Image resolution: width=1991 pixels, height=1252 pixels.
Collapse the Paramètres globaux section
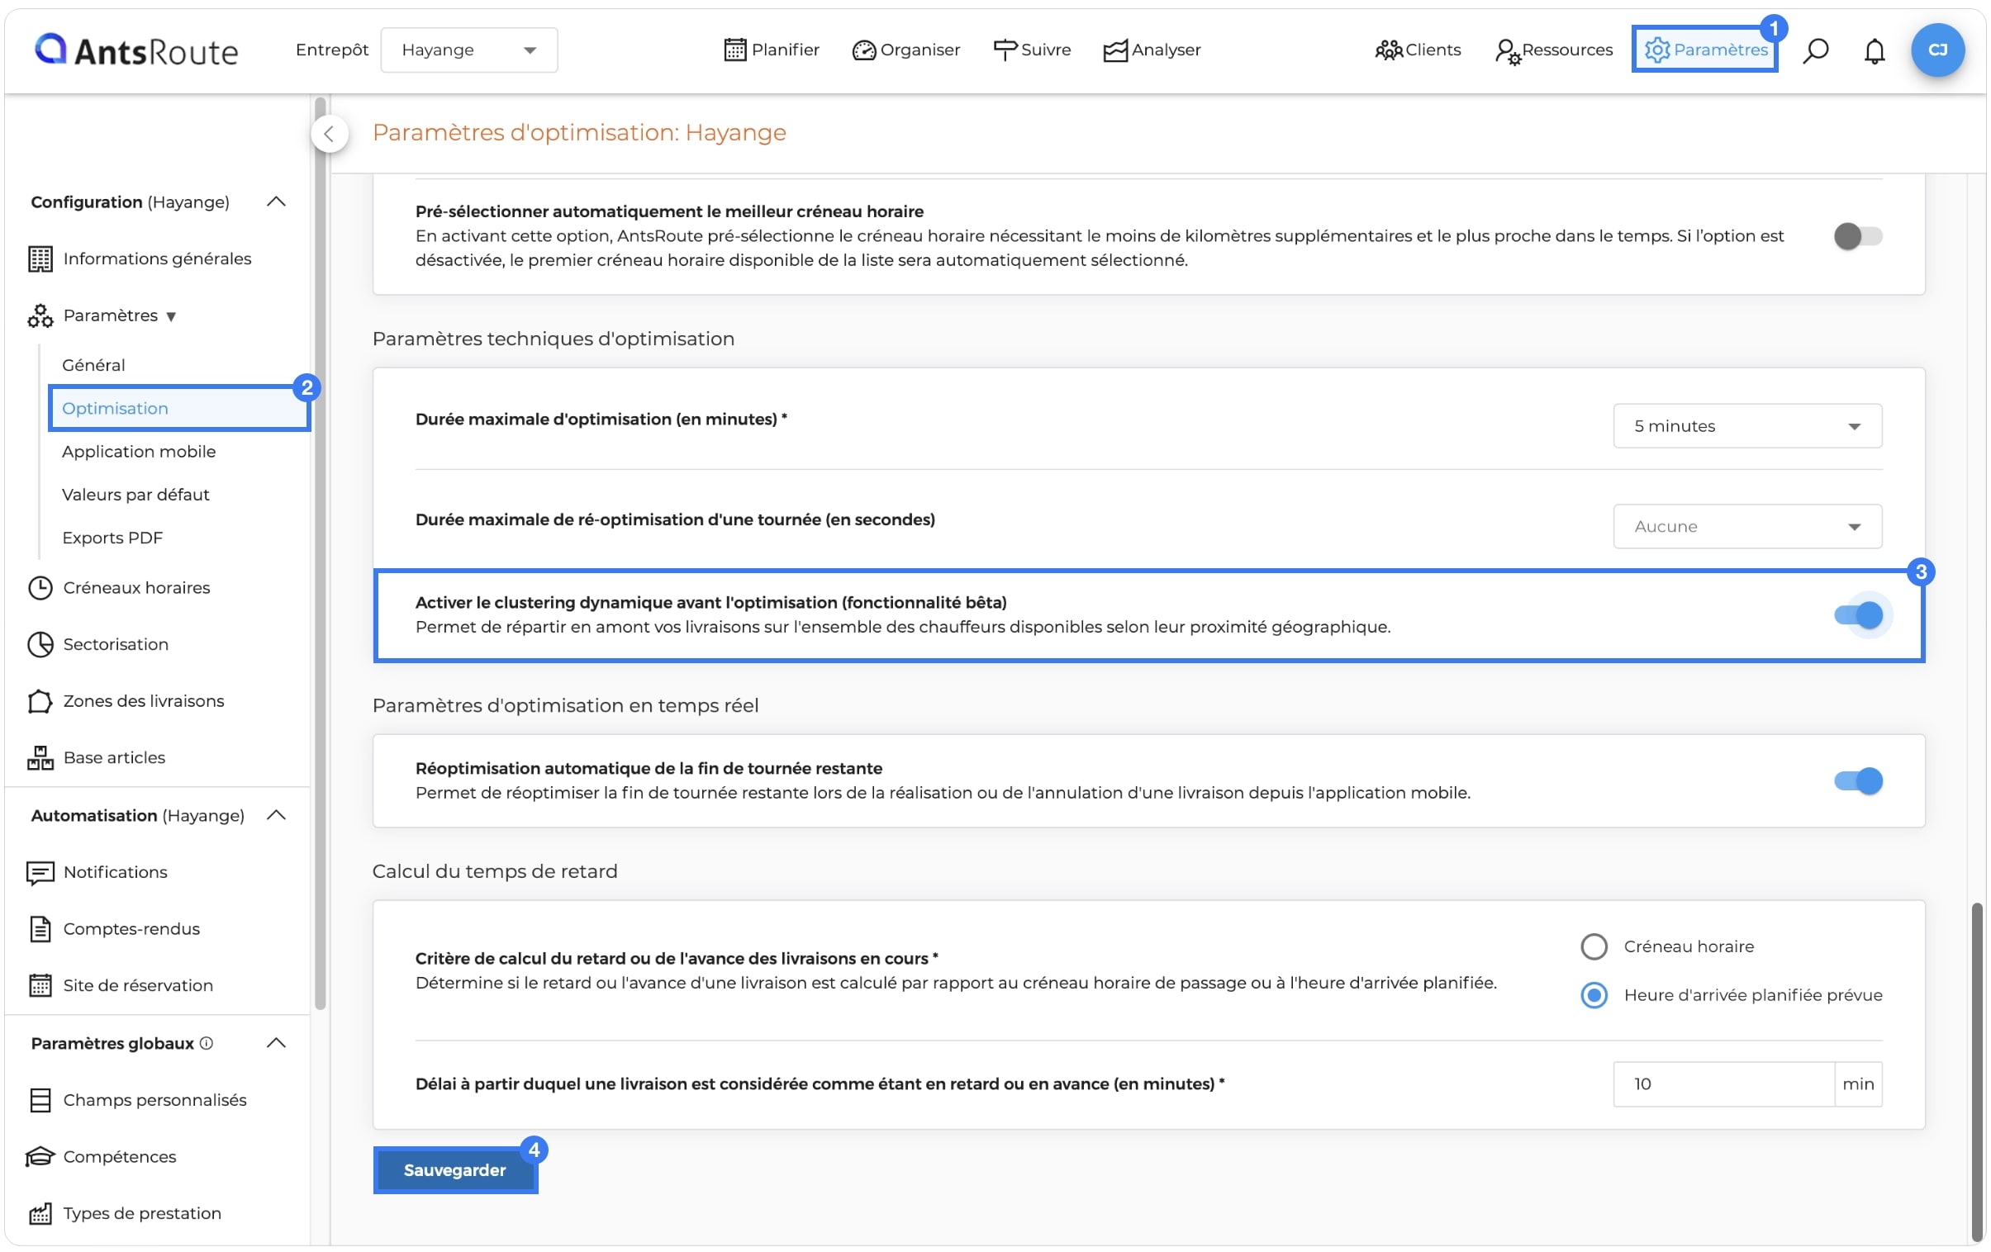[276, 1043]
